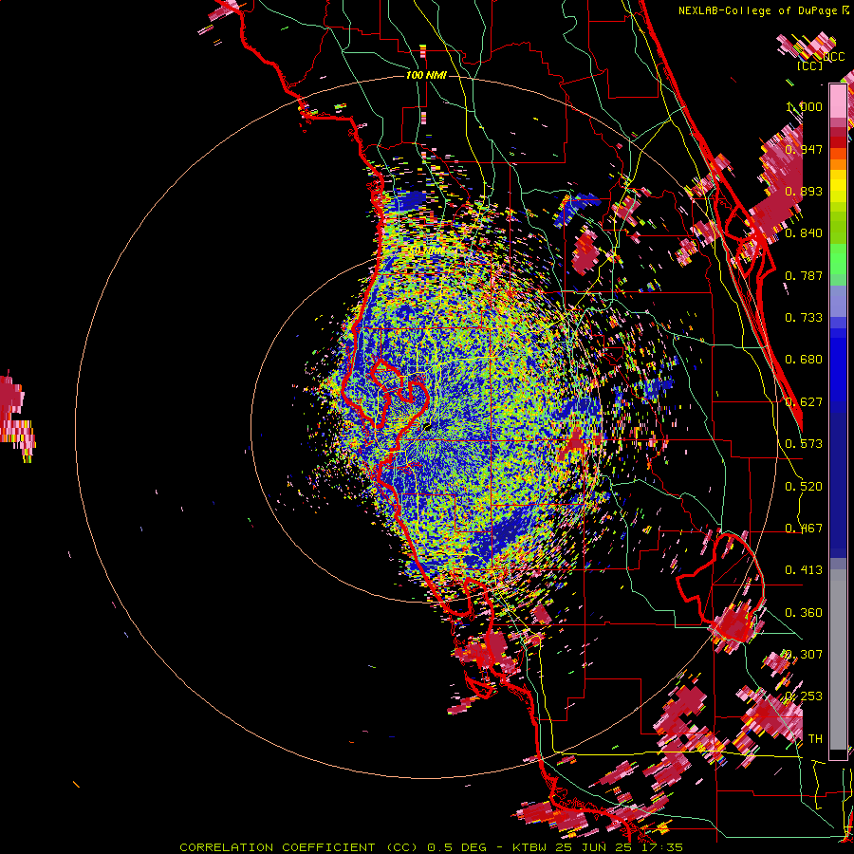
Task: Click the 0.520 legend value
Action: 805,487
